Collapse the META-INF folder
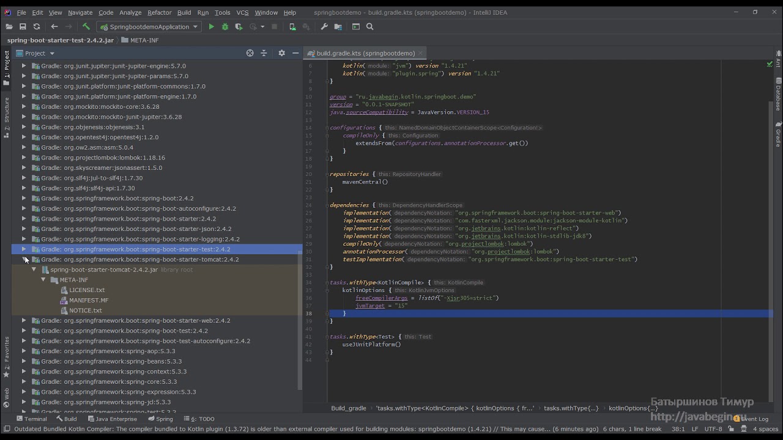The height and width of the screenshot is (440, 783). 43,280
